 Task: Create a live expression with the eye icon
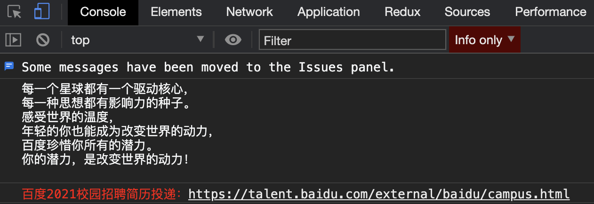233,40
